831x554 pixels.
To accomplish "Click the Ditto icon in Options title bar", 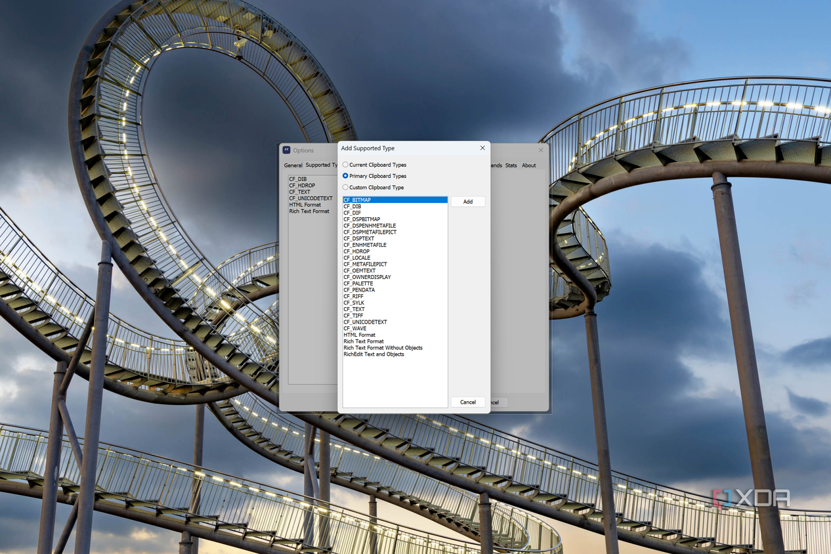I will (x=287, y=150).
